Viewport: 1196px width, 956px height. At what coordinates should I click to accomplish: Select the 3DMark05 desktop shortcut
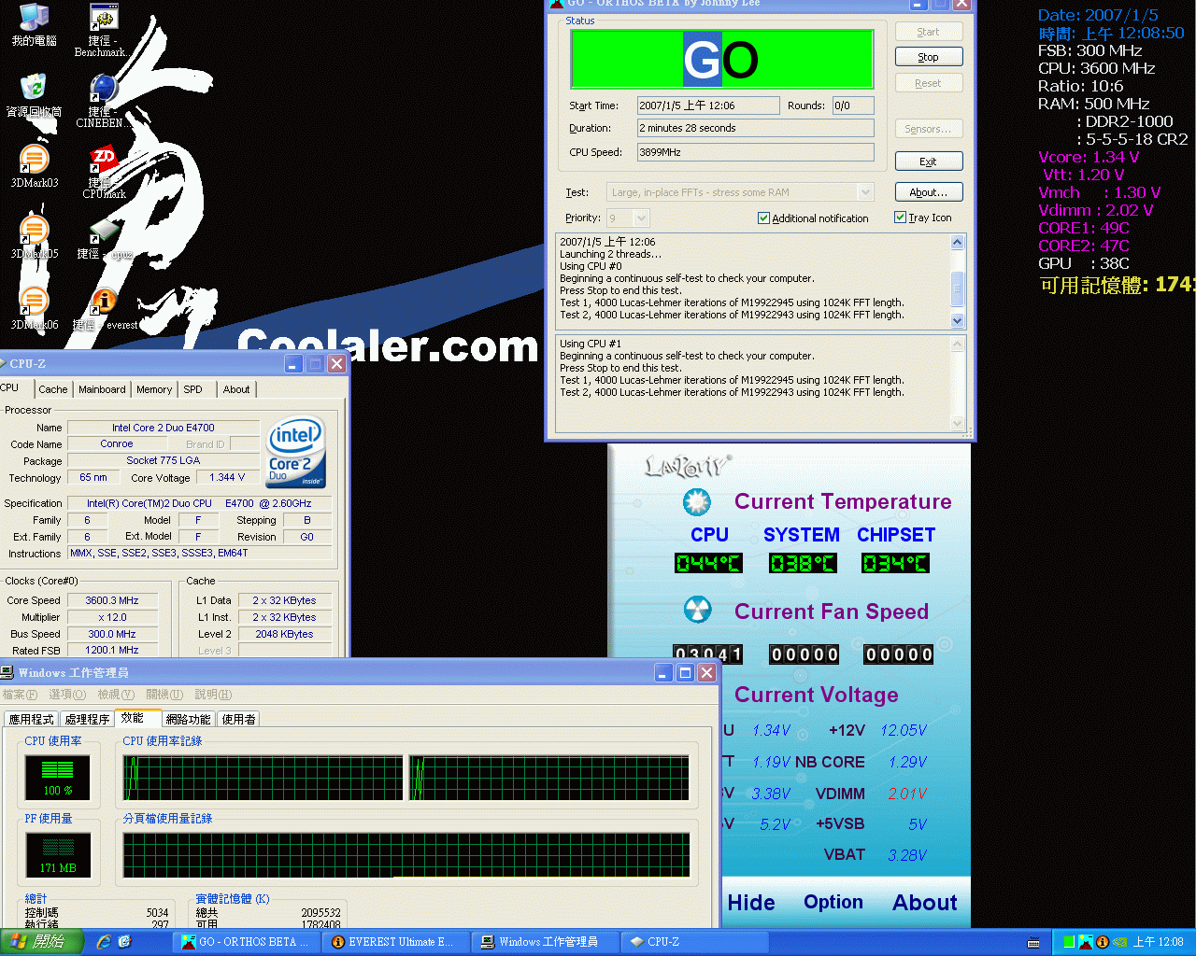(x=35, y=238)
